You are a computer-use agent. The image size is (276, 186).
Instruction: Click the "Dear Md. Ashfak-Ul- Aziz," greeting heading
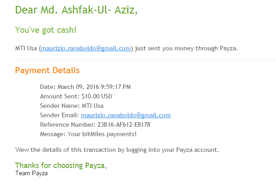tap(76, 9)
